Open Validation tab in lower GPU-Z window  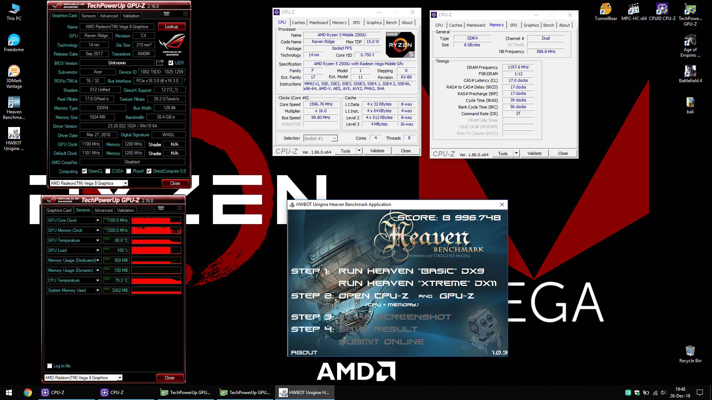coord(126,210)
